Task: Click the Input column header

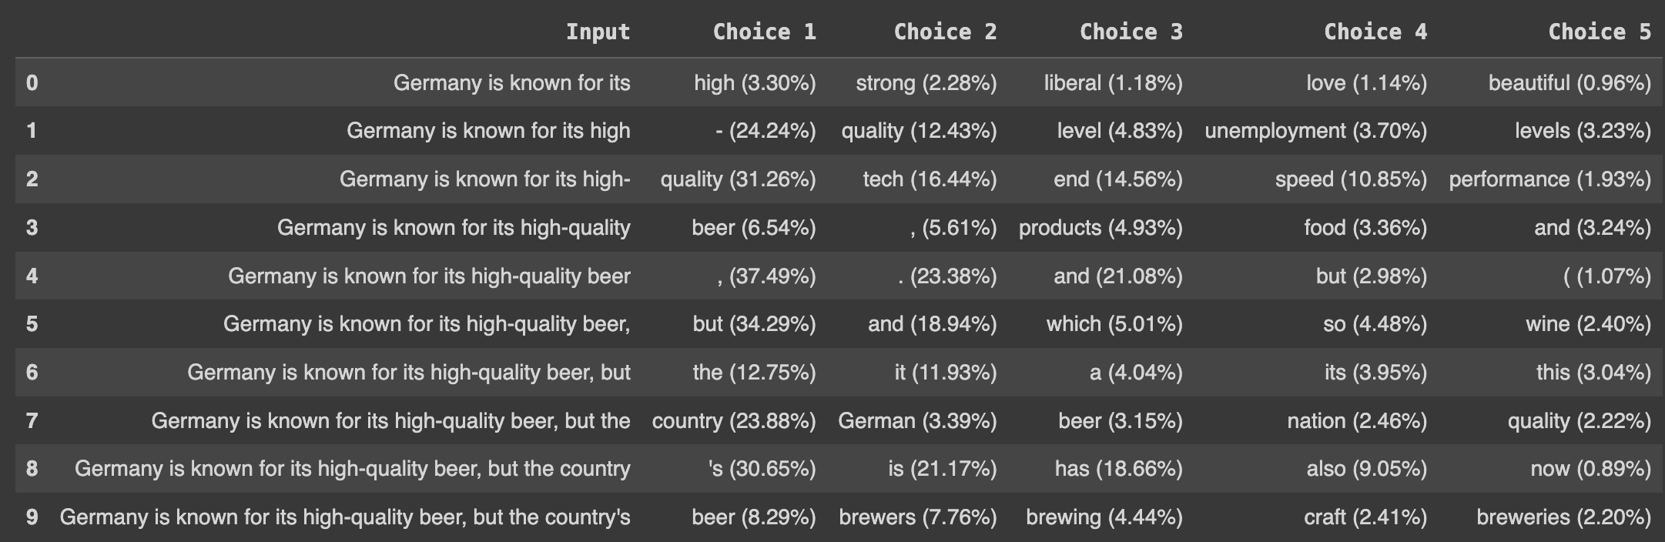Action: point(598,32)
